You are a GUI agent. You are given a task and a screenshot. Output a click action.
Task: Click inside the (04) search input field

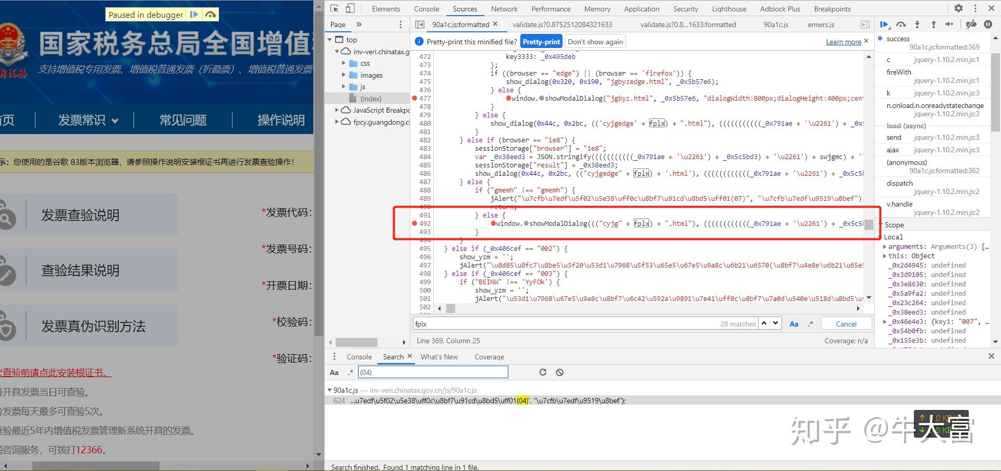pyautogui.click(x=433, y=372)
